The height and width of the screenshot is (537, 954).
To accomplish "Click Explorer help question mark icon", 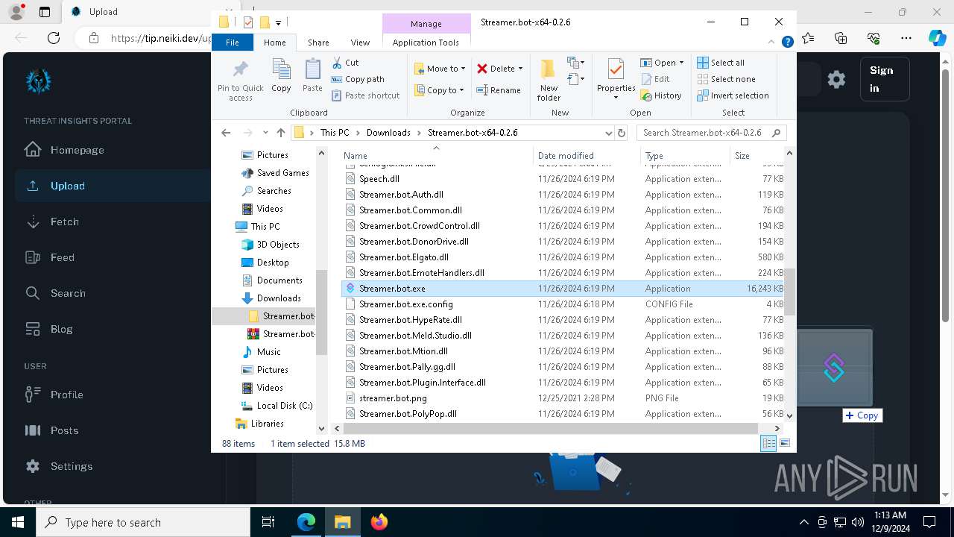I will coord(787,43).
